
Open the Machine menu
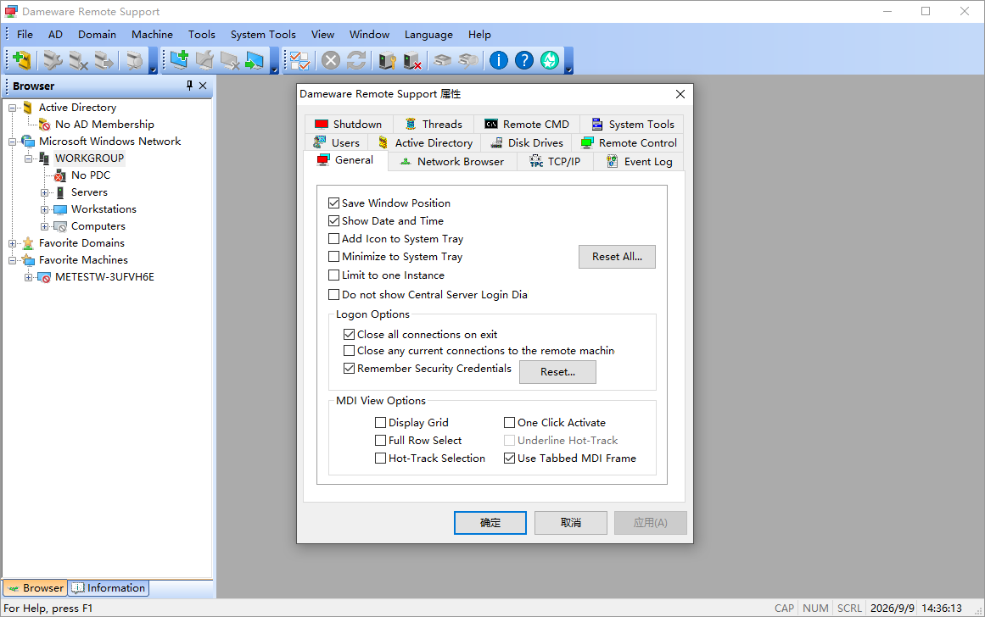tap(152, 35)
